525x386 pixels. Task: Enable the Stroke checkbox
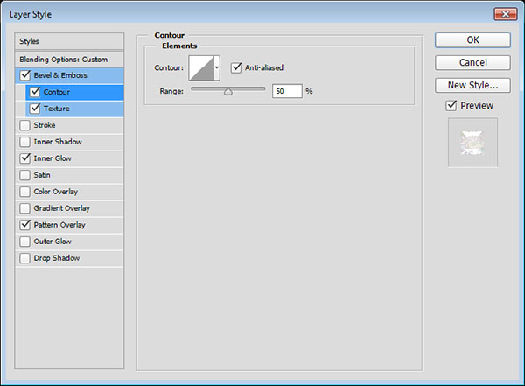click(x=24, y=125)
